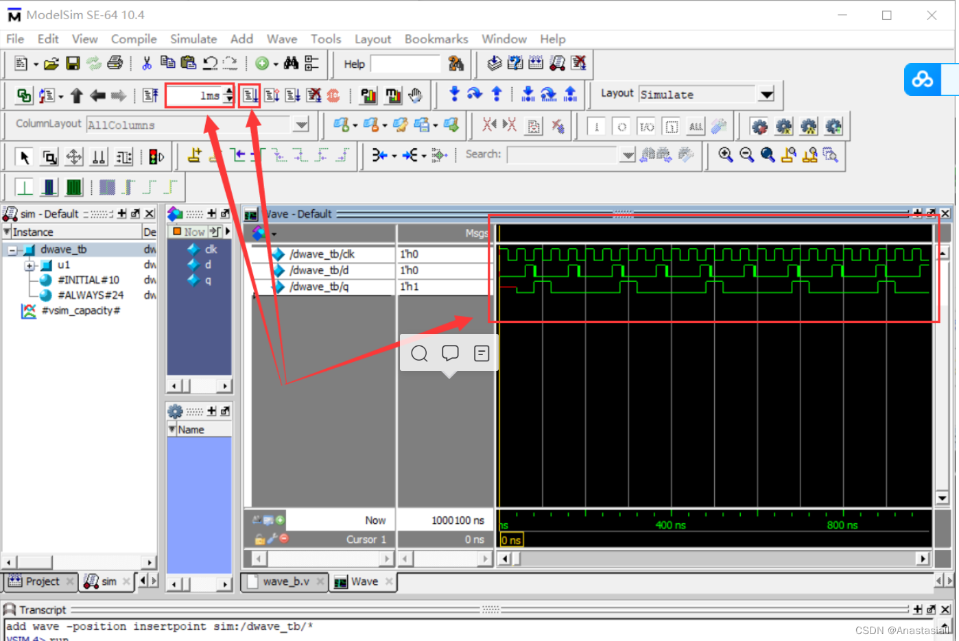The width and height of the screenshot is (959, 641).
Task: Click the traffic light breakpoint icon
Action: pos(156,157)
